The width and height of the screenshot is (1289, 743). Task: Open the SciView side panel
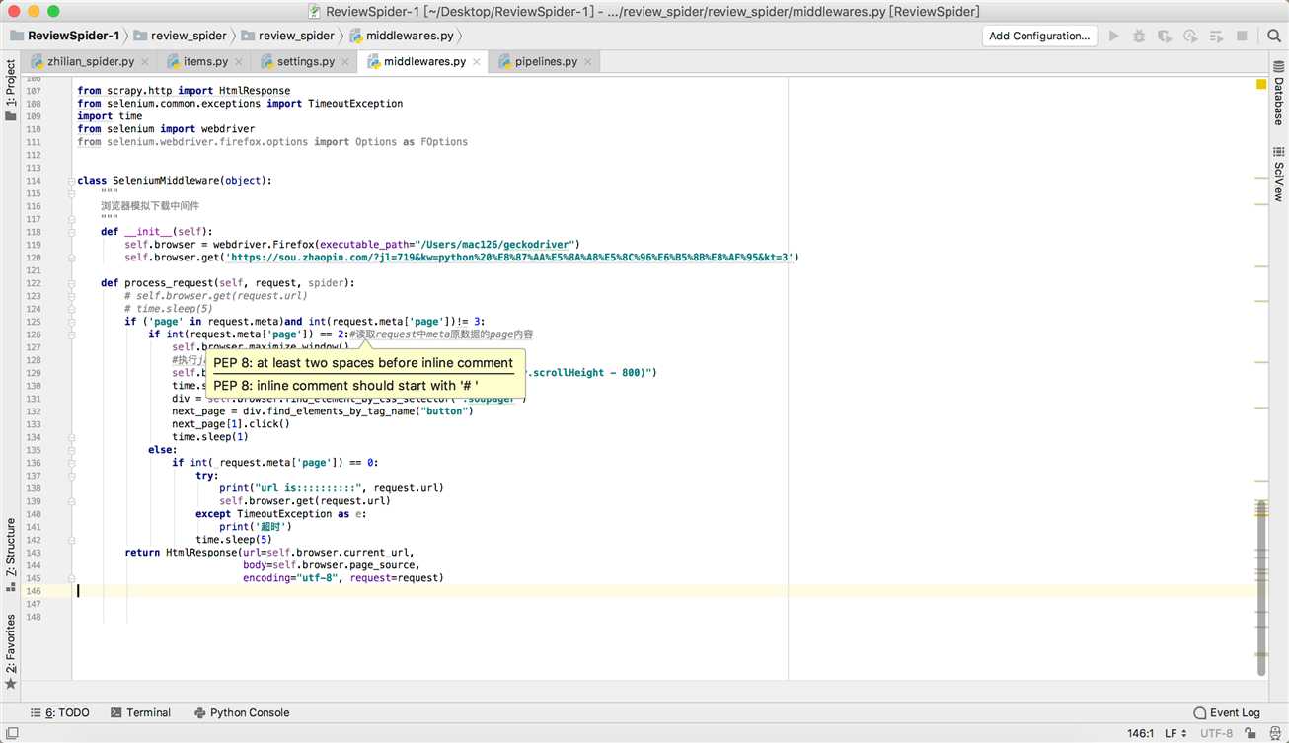1278,175
